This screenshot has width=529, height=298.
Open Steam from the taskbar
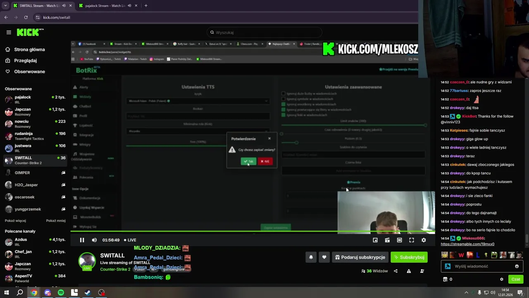[x=88, y=293]
